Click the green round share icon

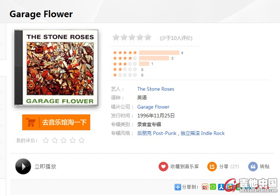(213, 187)
